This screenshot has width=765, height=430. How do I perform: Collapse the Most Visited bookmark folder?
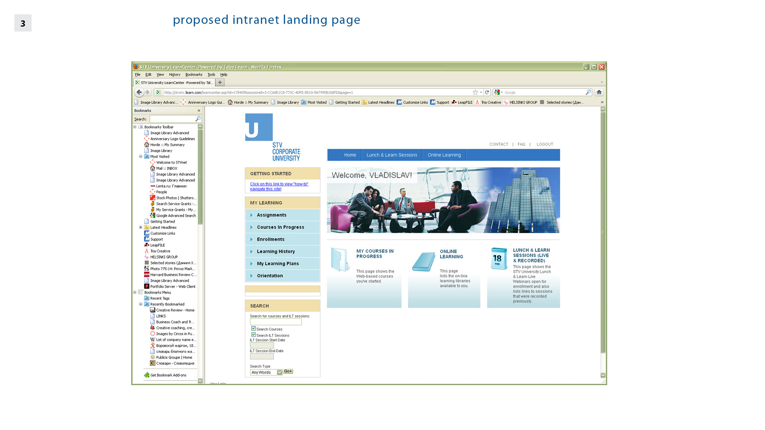tap(141, 156)
